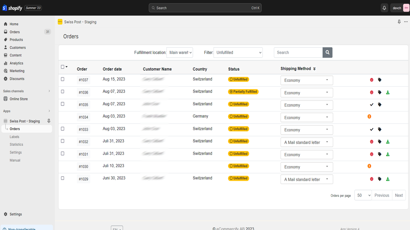Toggle the select-all orders checkbox

(62, 67)
